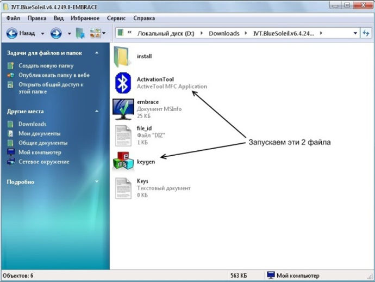Go to 'Сетевое окружение' link

click(x=44, y=162)
